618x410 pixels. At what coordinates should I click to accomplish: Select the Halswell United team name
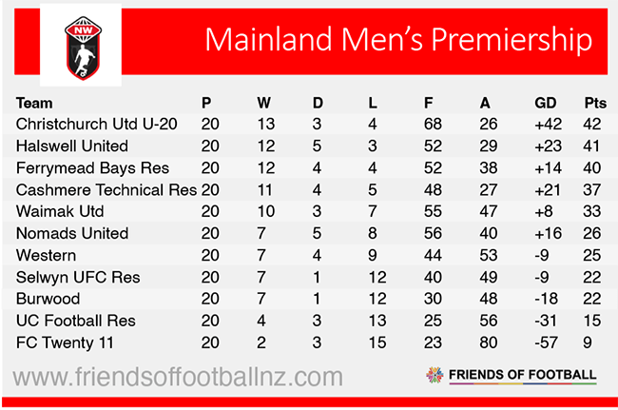(72, 146)
